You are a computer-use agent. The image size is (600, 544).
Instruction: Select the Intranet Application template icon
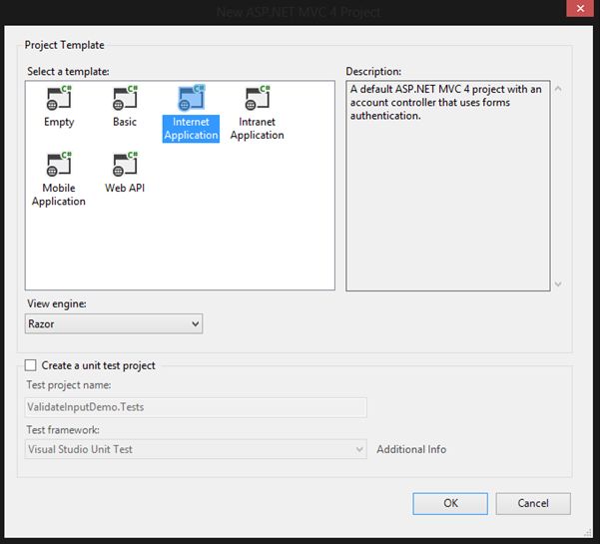[x=258, y=98]
